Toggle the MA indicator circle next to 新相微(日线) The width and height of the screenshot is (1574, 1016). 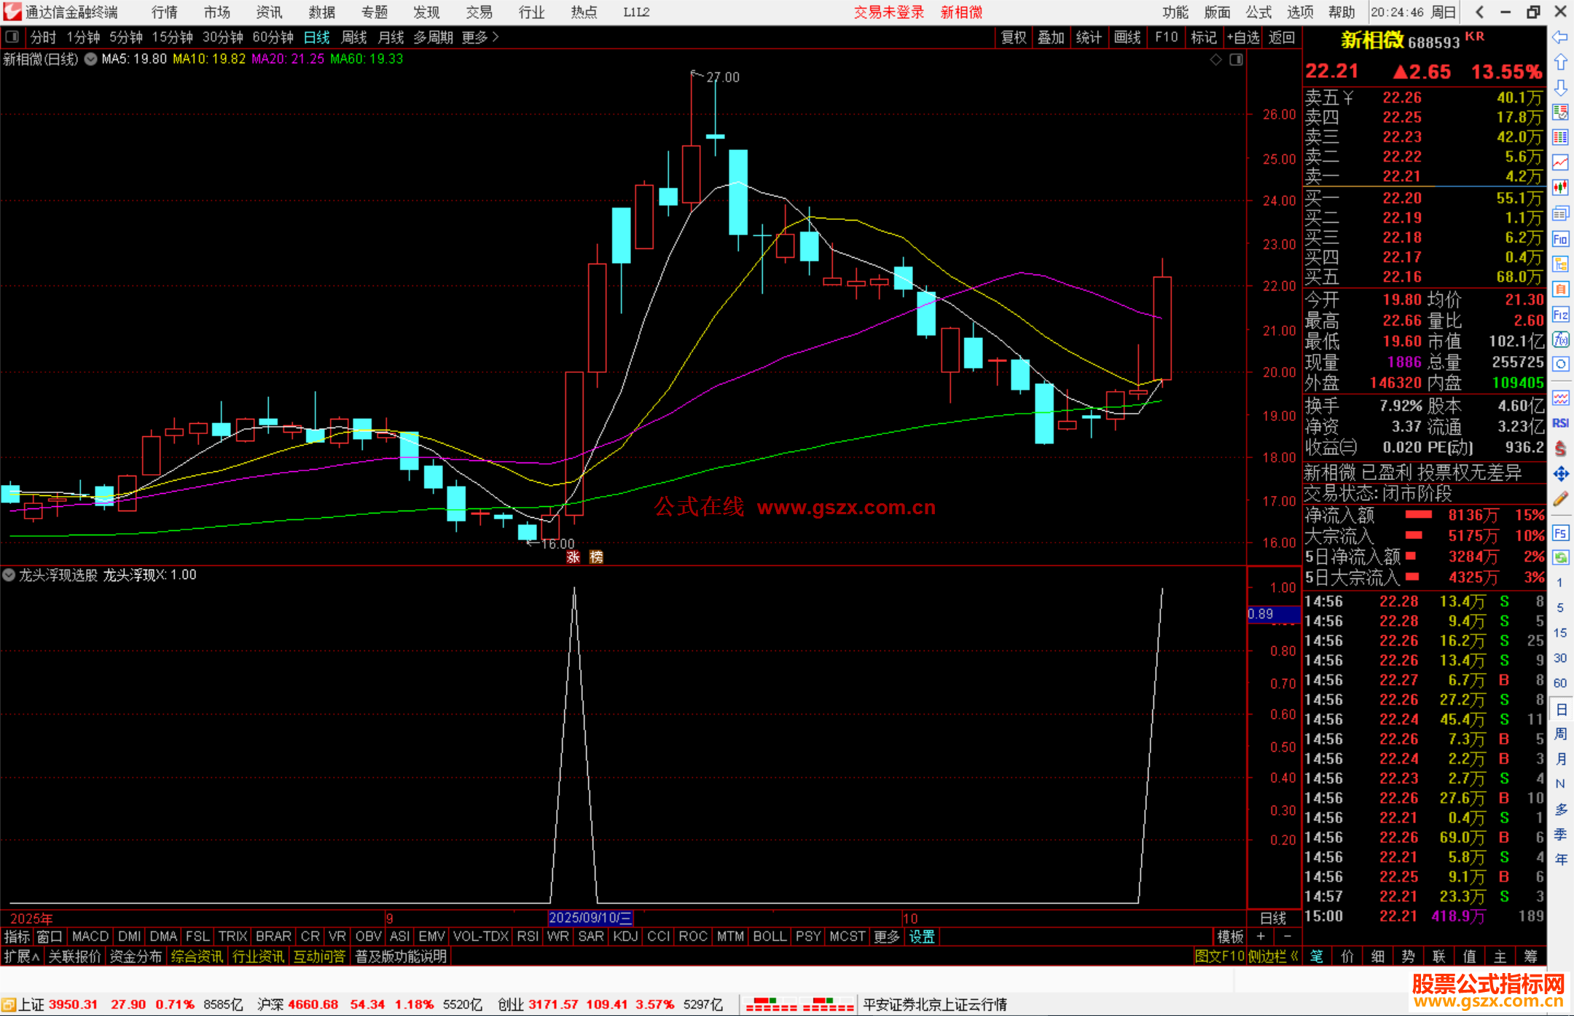pyautogui.click(x=90, y=59)
